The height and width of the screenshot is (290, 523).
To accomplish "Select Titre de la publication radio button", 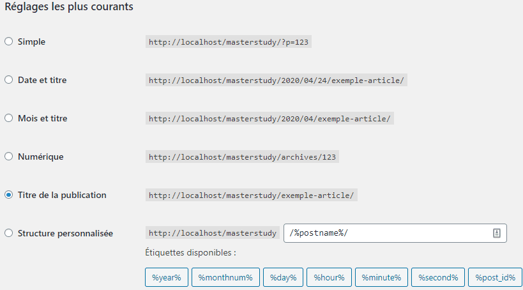I will pyautogui.click(x=9, y=195).
